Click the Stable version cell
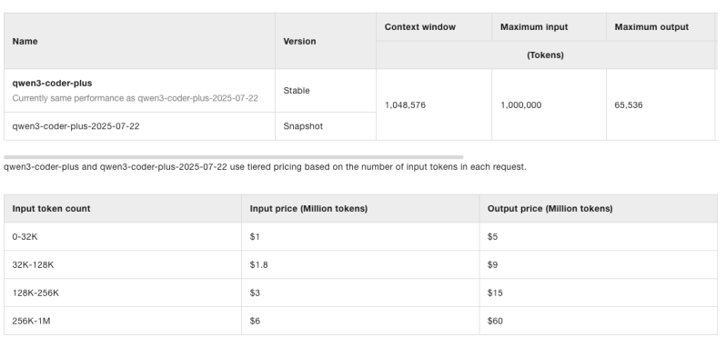The width and height of the screenshot is (726, 357). 326,91
